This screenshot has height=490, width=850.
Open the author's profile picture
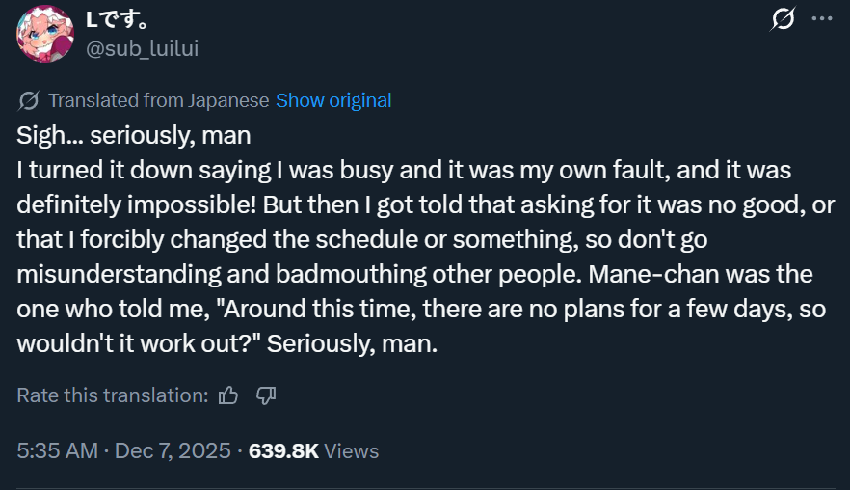pyautogui.click(x=45, y=34)
